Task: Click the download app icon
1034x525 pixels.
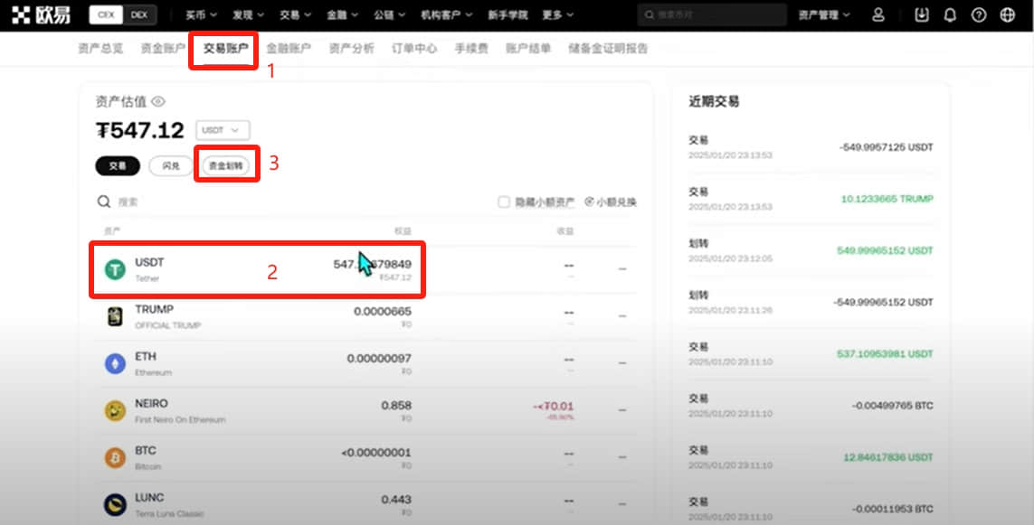Action: click(921, 14)
